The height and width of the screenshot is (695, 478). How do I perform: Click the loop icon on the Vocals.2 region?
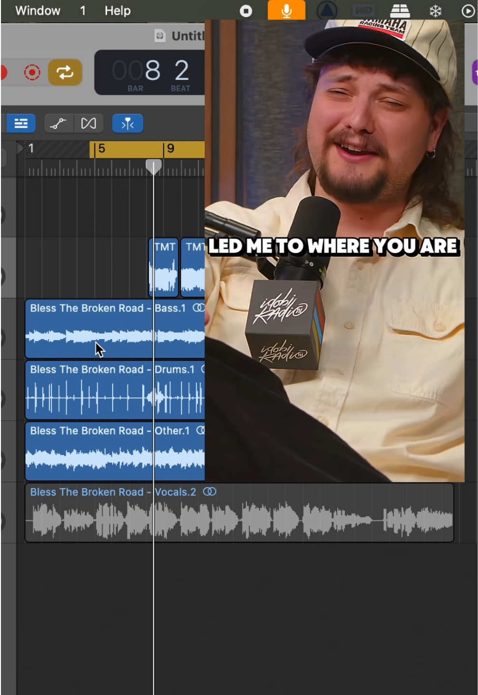209,491
